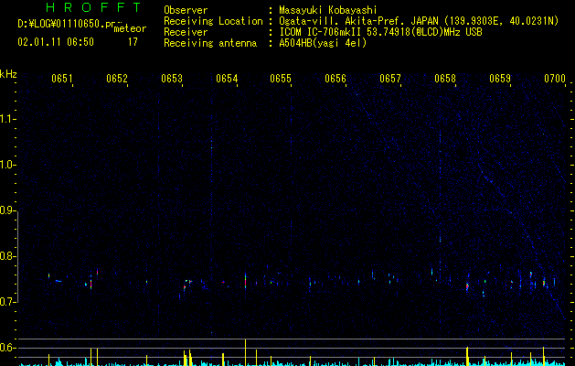Click the date stamp 02.01.11 06:50
This screenshot has width=575, height=366.
tap(56, 42)
